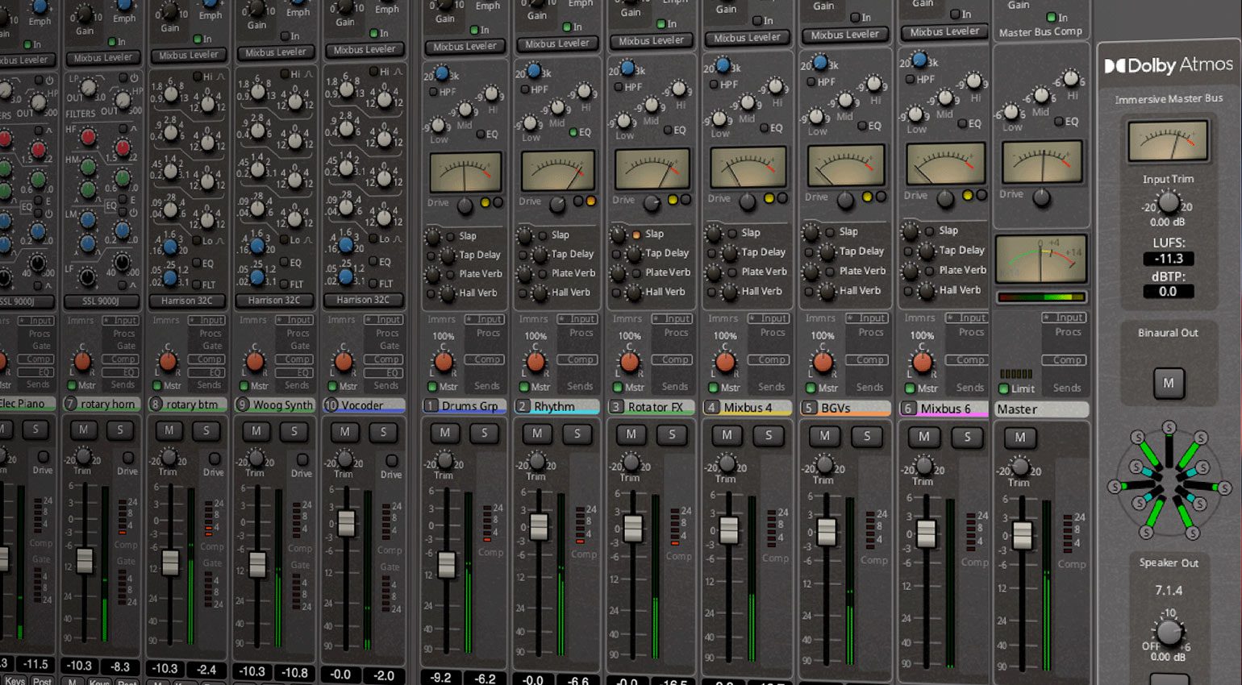Click the Speaker Out level knob
The image size is (1242, 685).
1169,633
